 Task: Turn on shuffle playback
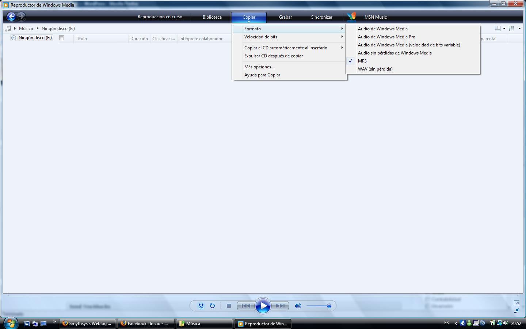(201, 306)
